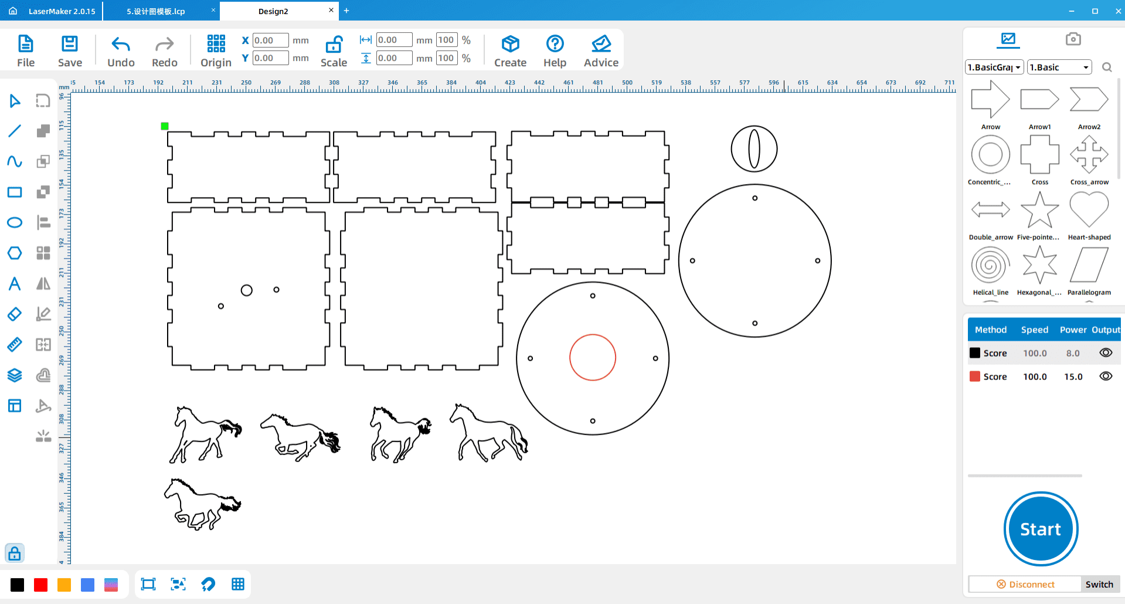Click the Start button
This screenshot has width=1125, height=604.
(x=1041, y=529)
